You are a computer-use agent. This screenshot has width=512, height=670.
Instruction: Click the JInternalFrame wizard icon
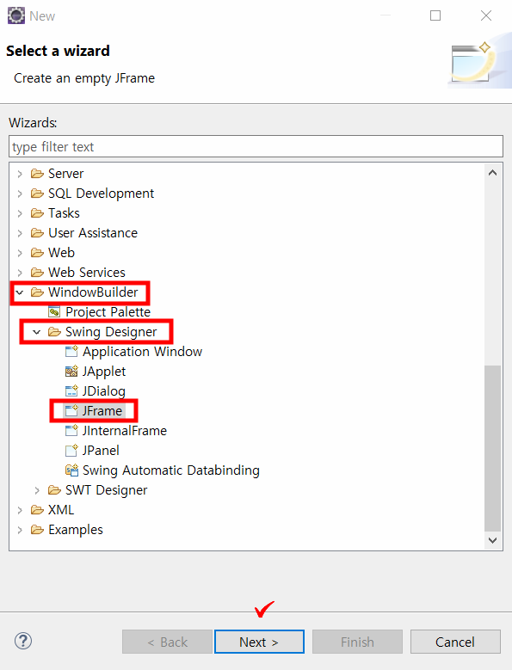coord(71,430)
